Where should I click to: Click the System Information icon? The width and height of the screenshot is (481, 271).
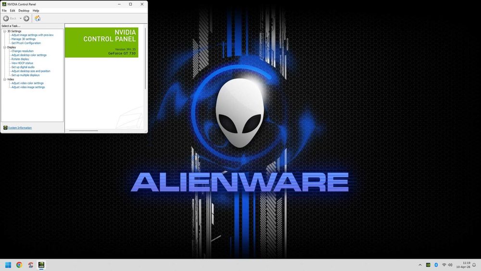[5, 128]
